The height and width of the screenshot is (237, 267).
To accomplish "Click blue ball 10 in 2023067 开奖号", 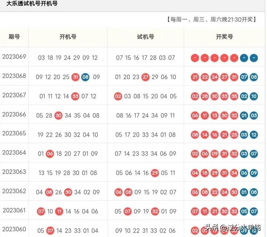I will click(254, 96).
